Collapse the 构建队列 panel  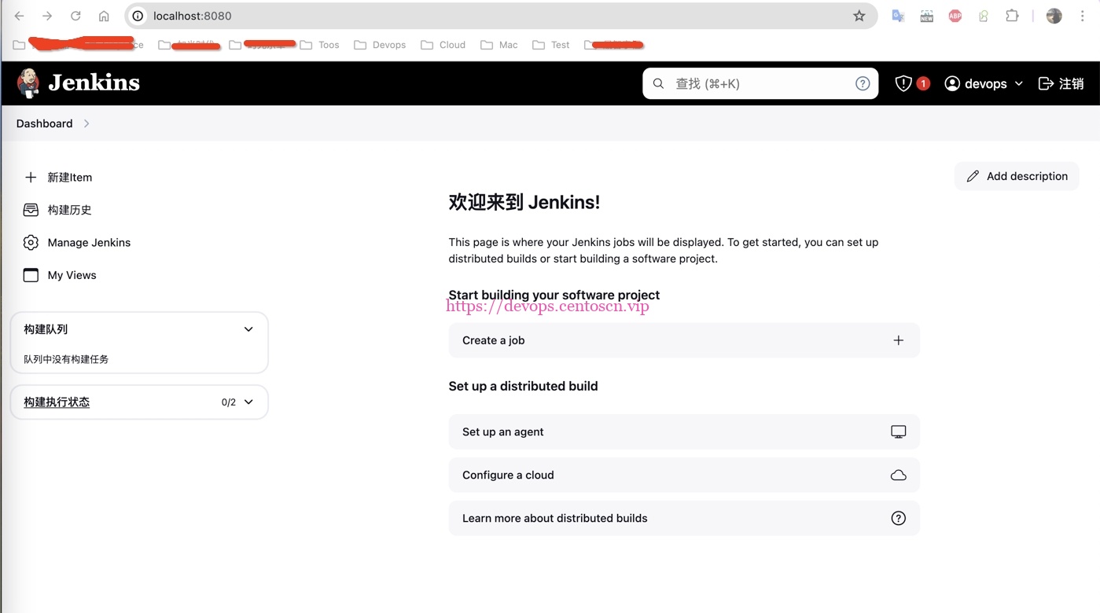click(x=248, y=329)
